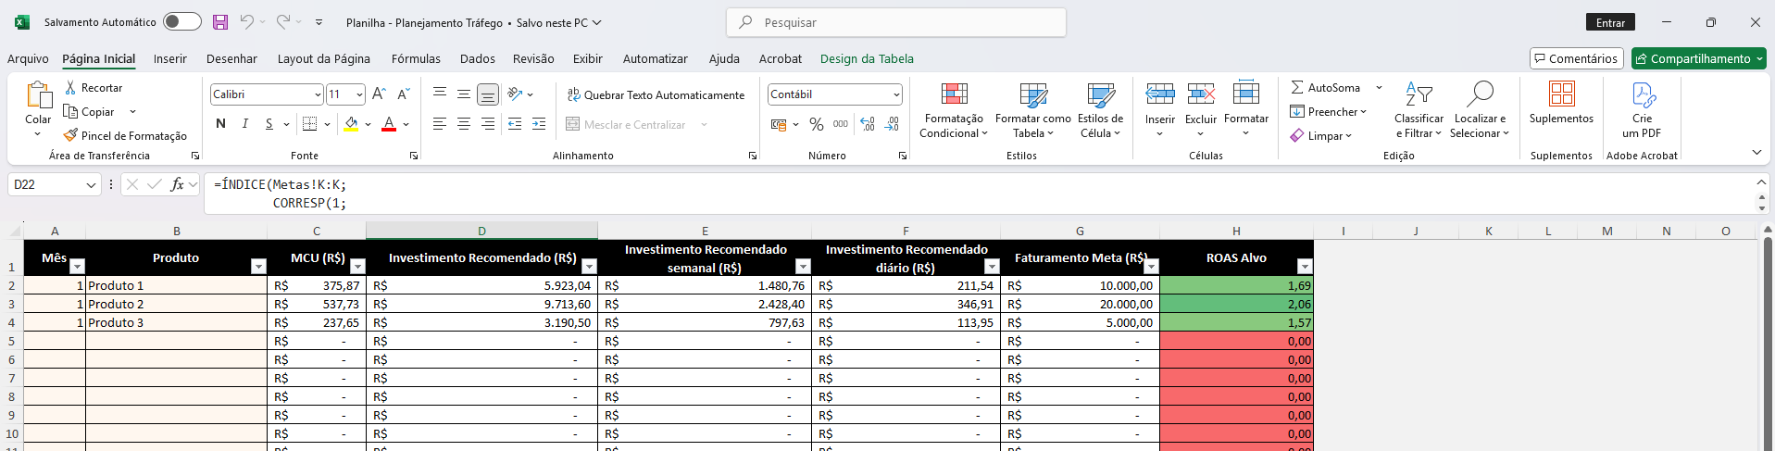Click Localizar e Selecionar magnifier icon
The image size is (1775, 451).
[x=1480, y=94]
